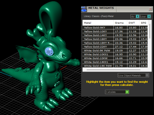The width and height of the screenshot is (154, 115).
Task: Click the 21.79 grams cell
Action: (x=120, y=66)
